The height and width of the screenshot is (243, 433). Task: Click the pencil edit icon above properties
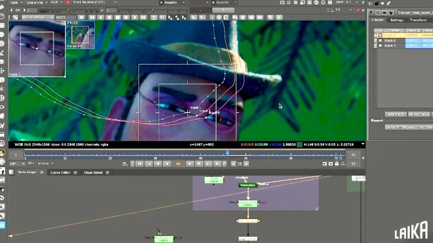point(389,3)
